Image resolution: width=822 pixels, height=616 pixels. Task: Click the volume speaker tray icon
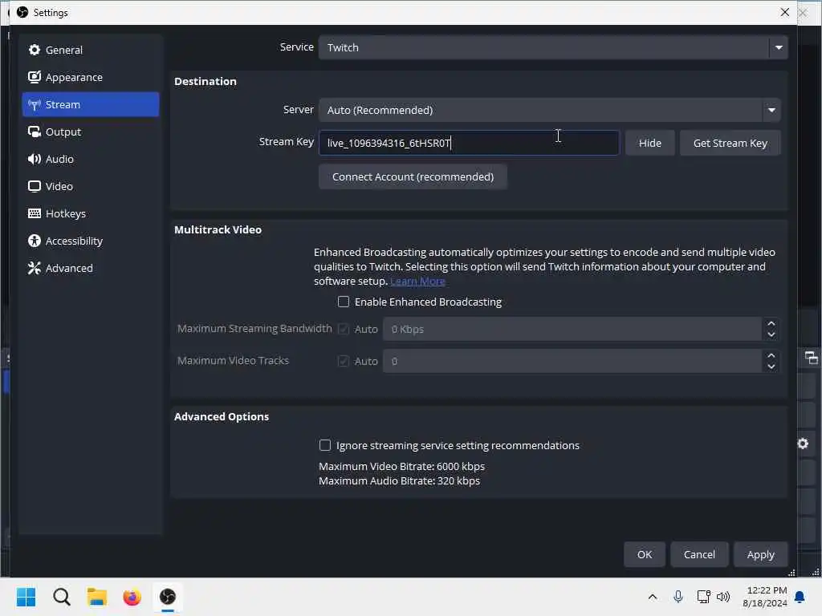point(723,597)
